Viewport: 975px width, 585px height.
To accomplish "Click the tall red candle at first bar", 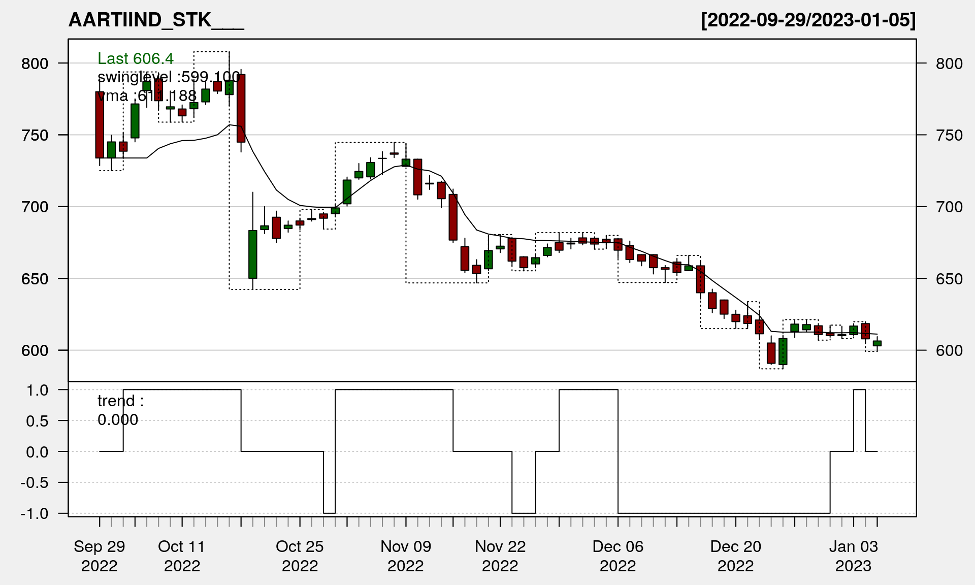I will [x=100, y=125].
